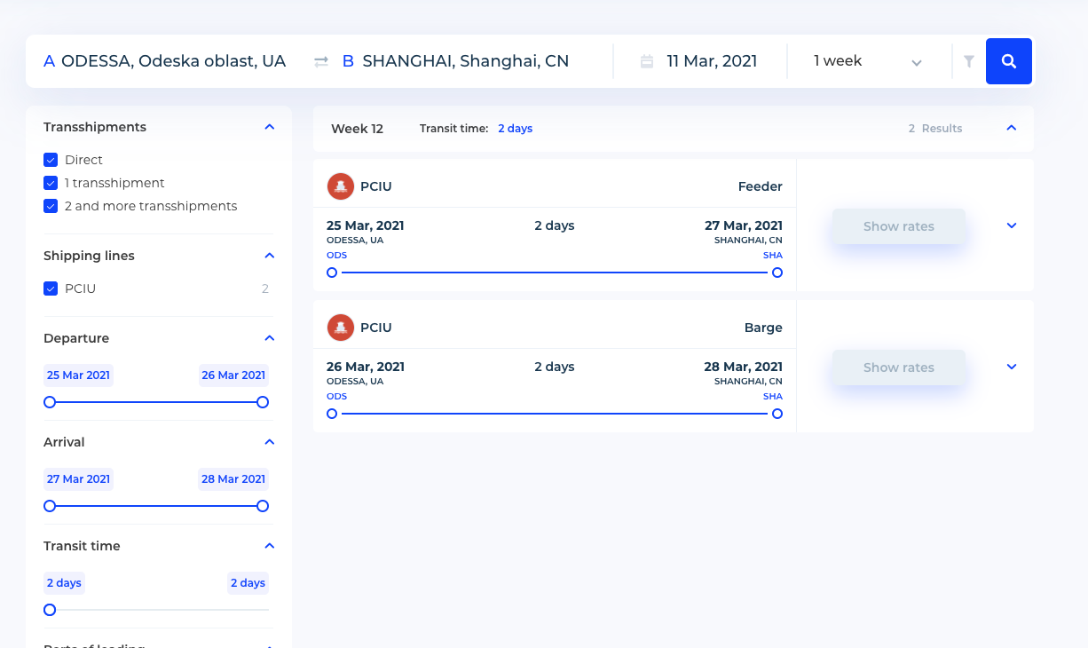Expand details of the Barge route card
The width and height of the screenshot is (1088, 648).
(1012, 367)
